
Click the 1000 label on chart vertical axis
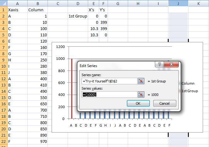click(60, 59)
